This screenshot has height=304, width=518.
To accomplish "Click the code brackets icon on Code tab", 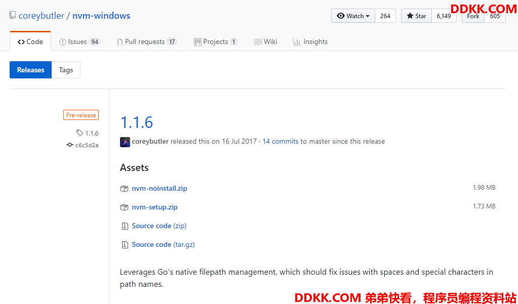I will tap(21, 42).
